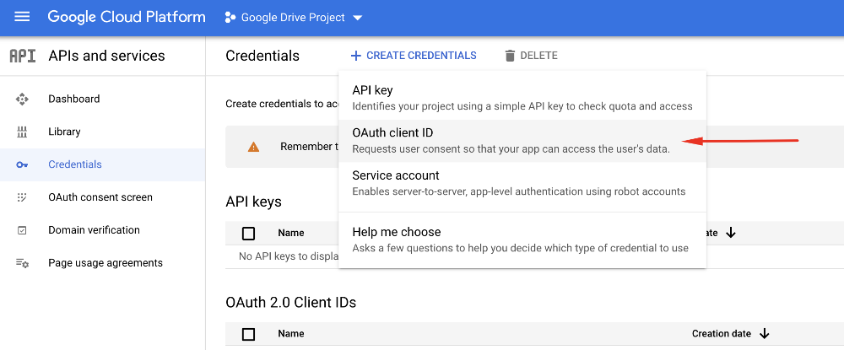The image size is (844, 350).
Task: Sort OAuth 2.0 Client IDs by Name column
Action: 291,333
